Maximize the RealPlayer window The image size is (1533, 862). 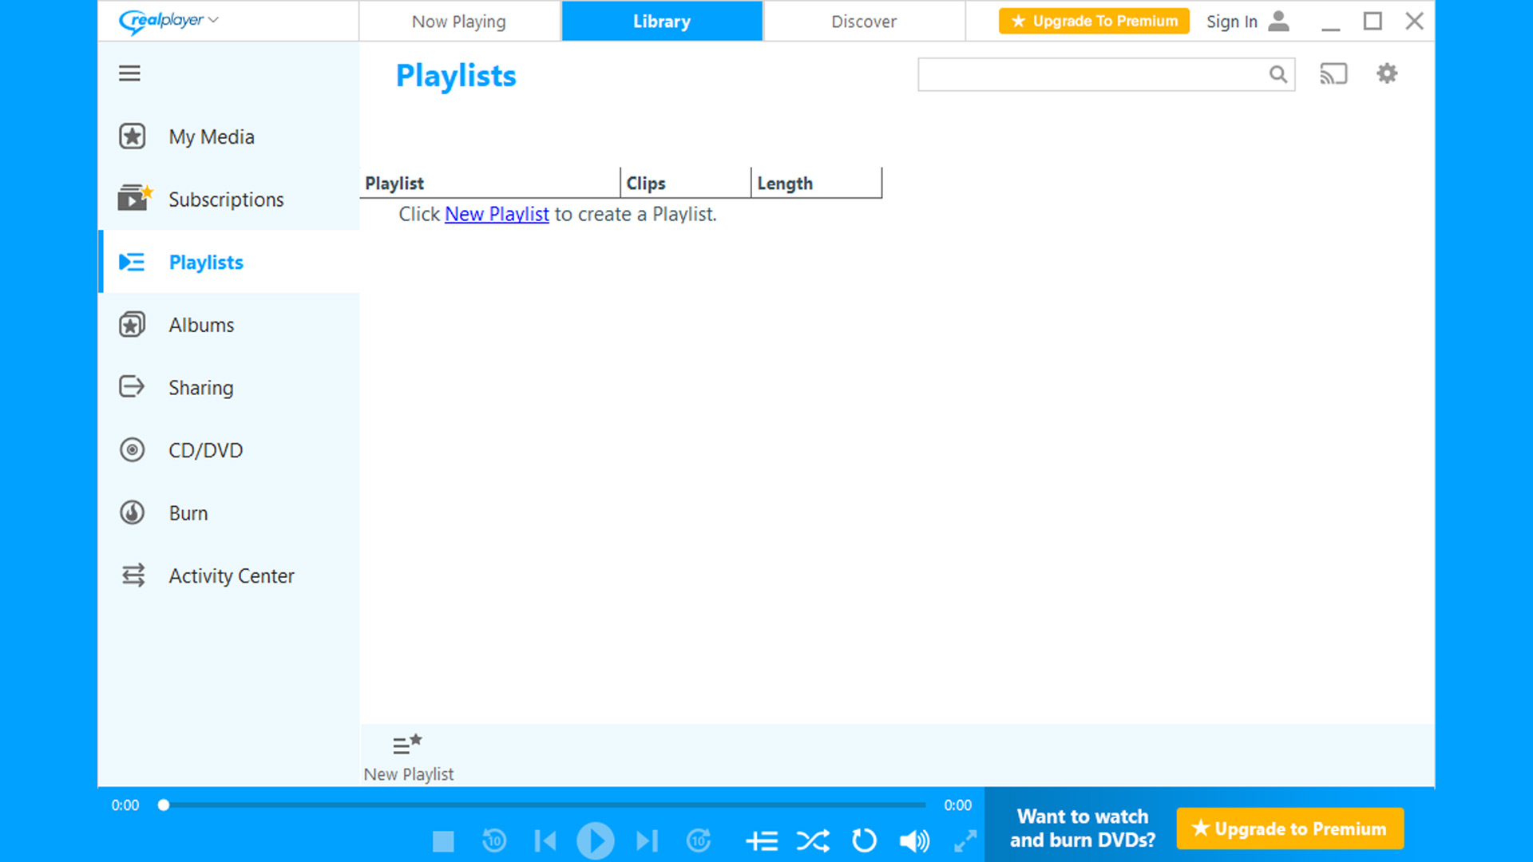pos(1373,21)
